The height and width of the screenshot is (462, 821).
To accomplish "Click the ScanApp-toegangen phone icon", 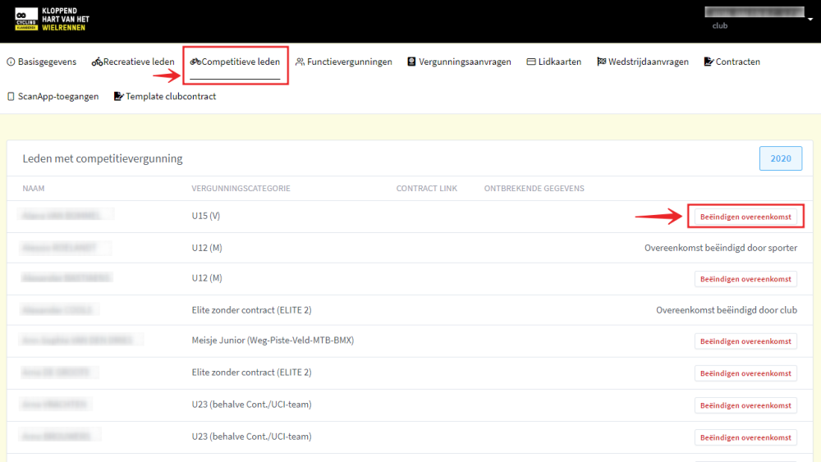I will pos(11,96).
